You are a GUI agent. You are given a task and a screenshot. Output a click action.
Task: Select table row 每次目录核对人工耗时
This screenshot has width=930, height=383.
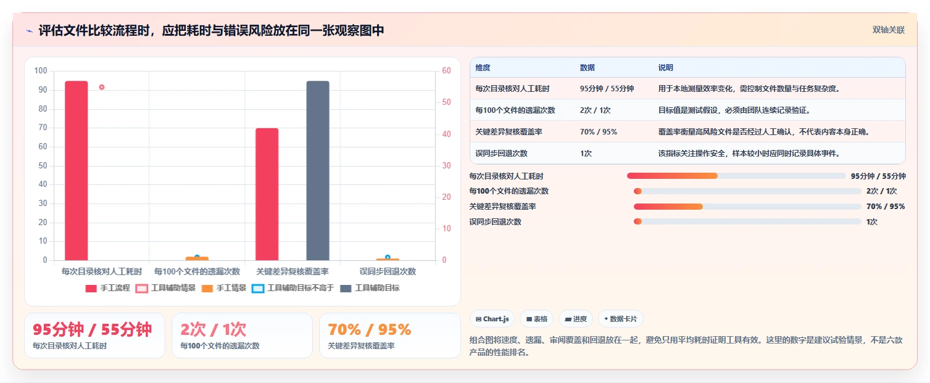[687, 88]
